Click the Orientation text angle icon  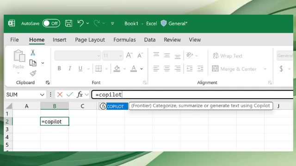pyautogui.click(x=190, y=55)
